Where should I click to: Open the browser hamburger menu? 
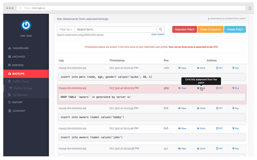pos(249,8)
